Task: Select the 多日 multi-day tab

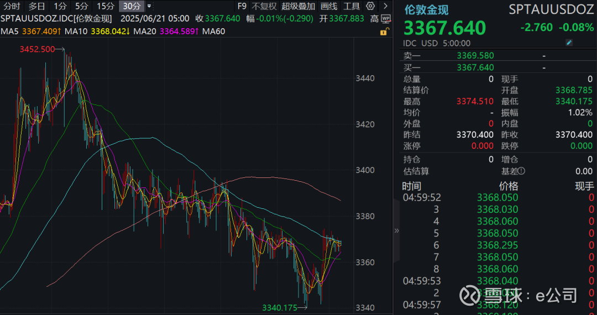Action: click(x=37, y=7)
